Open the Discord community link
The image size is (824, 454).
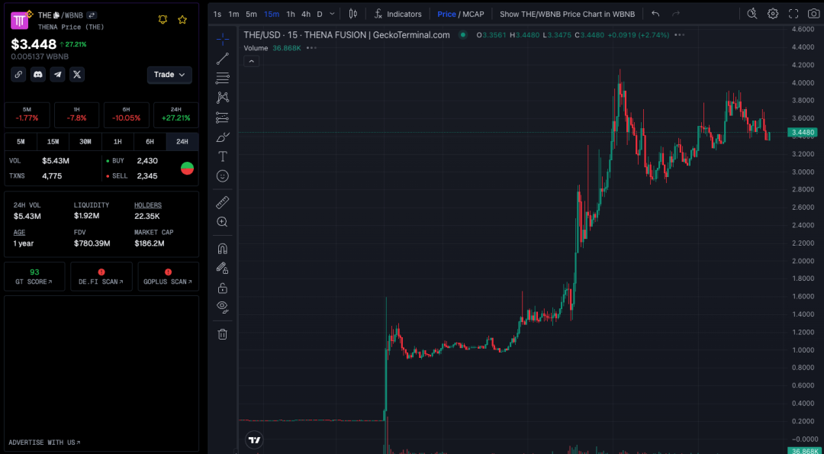(38, 74)
